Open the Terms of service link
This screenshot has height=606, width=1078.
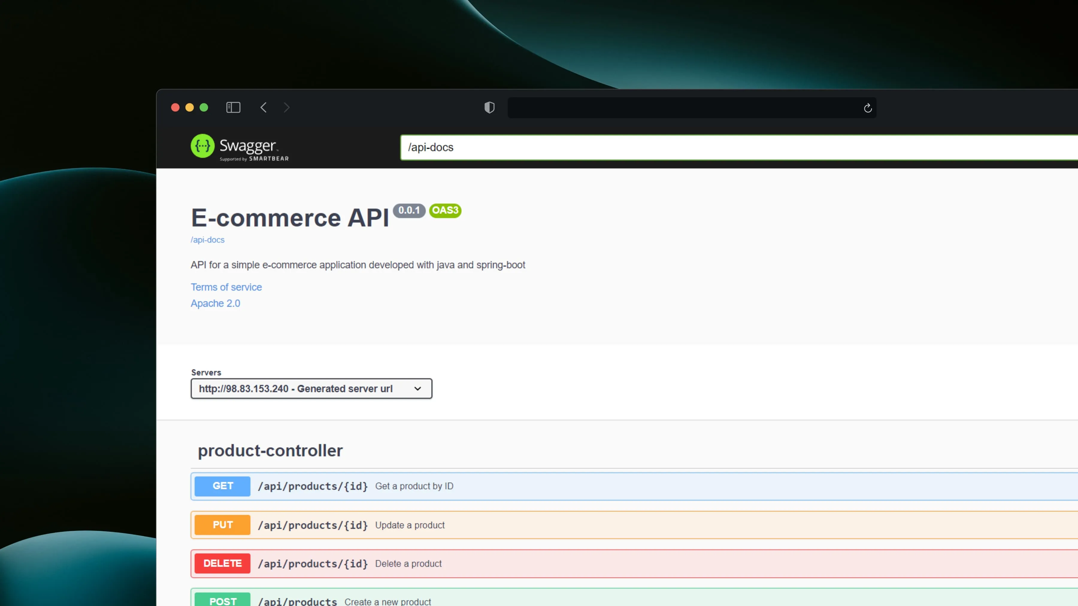click(226, 287)
